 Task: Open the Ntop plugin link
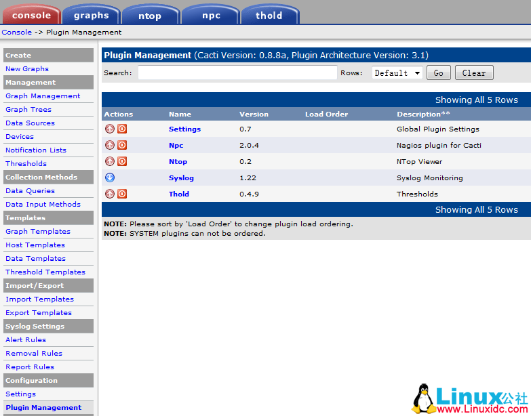pos(178,161)
